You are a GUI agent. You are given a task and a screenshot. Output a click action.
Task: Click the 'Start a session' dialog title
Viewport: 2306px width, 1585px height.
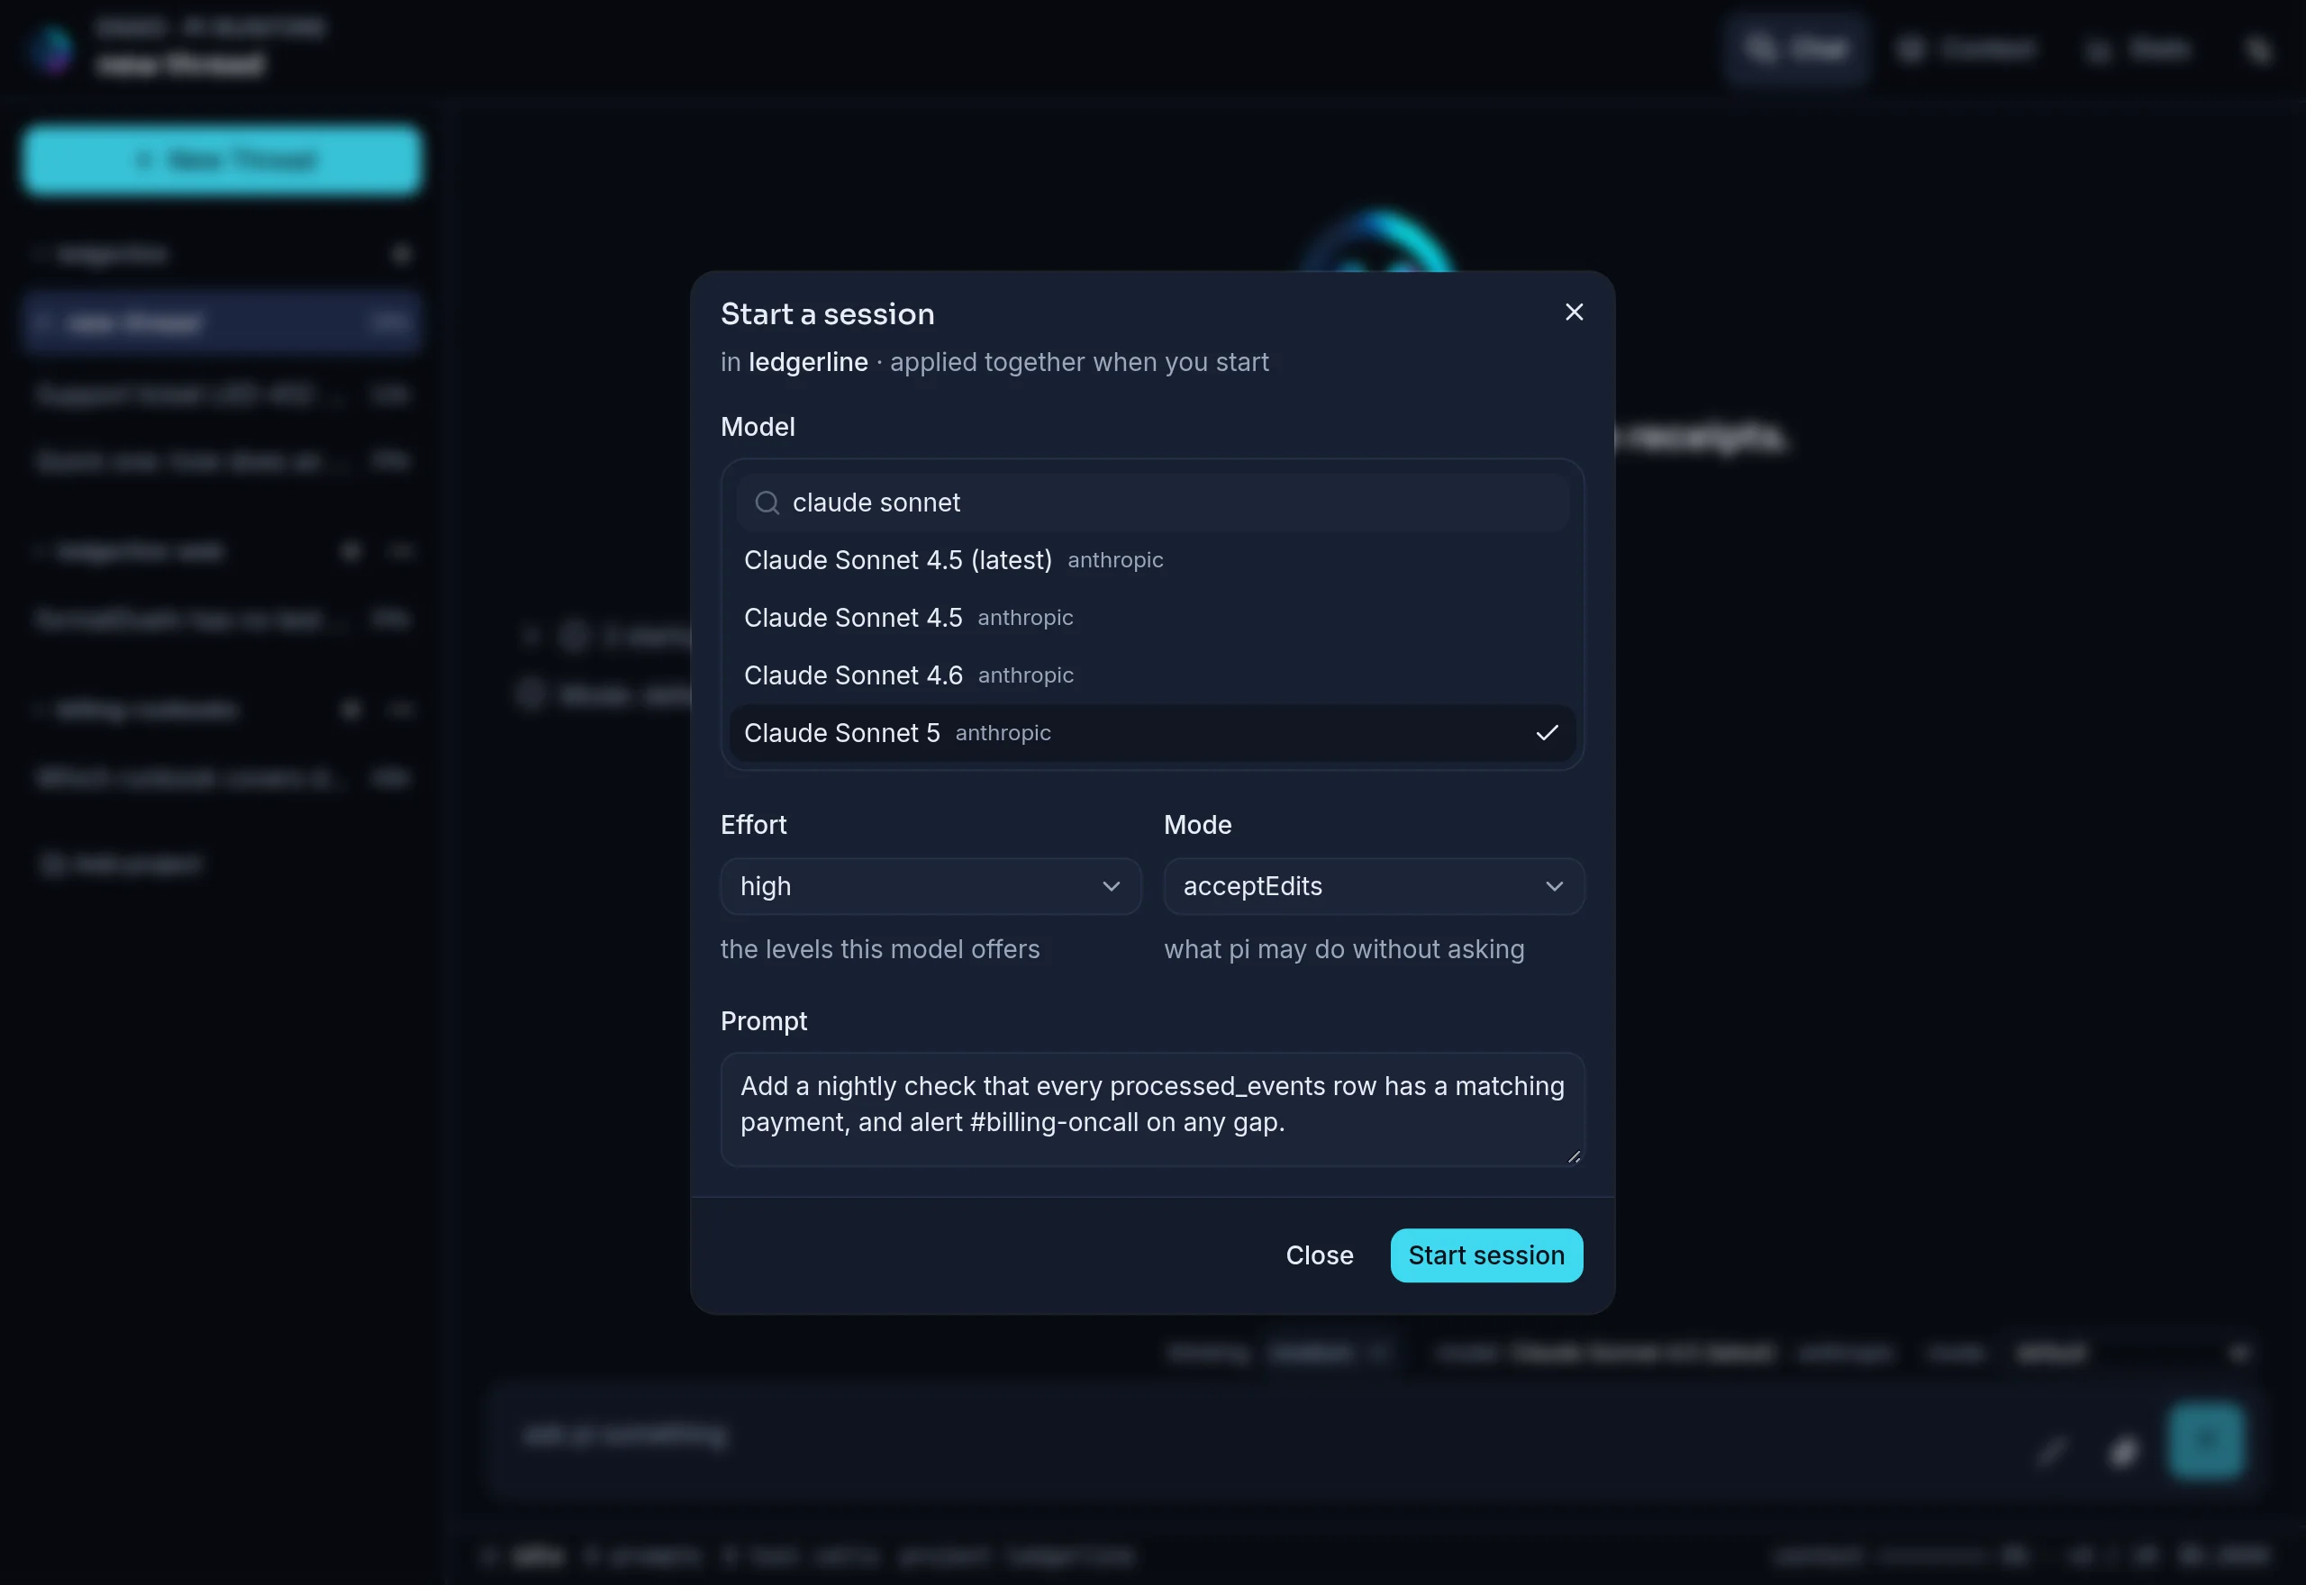pyautogui.click(x=827, y=313)
